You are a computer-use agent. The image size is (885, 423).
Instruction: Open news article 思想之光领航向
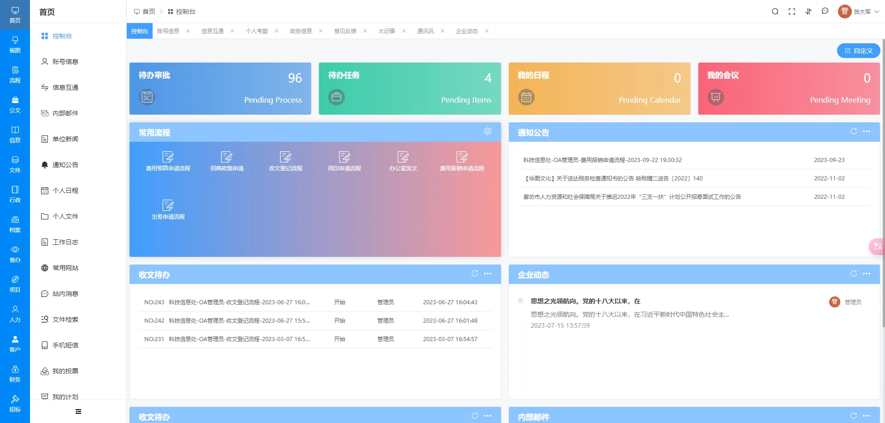click(585, 301)
